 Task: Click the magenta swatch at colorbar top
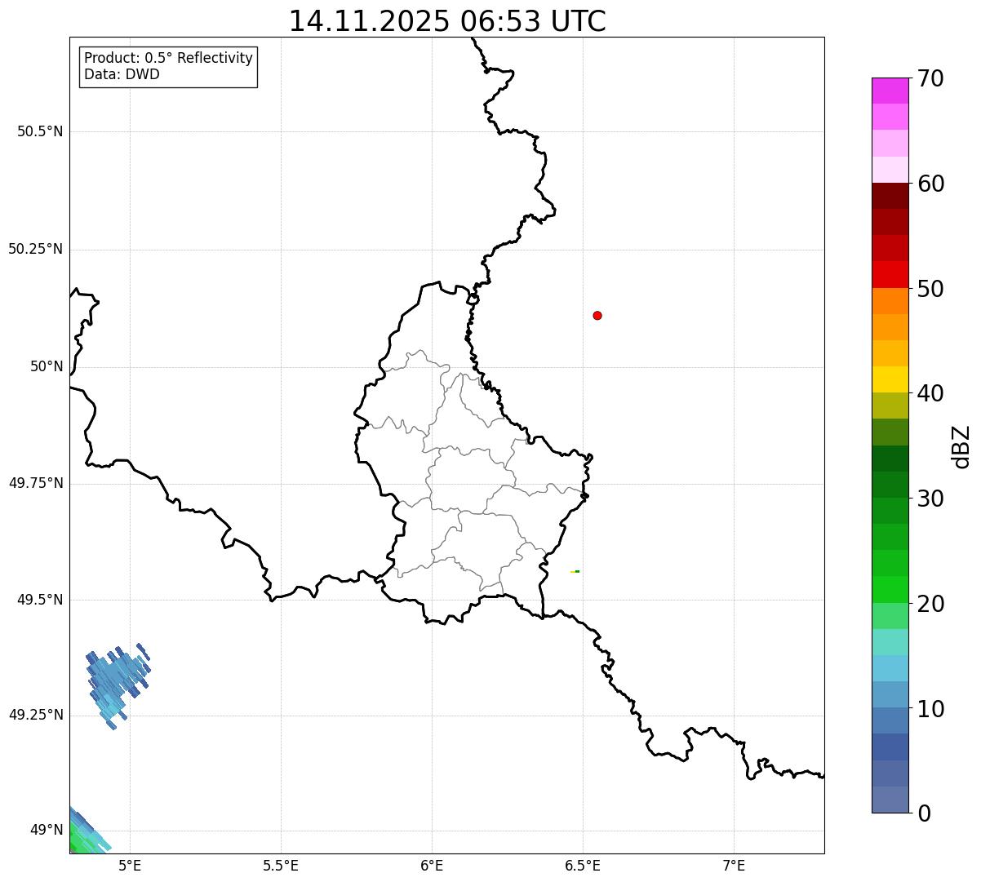point(890,91)
